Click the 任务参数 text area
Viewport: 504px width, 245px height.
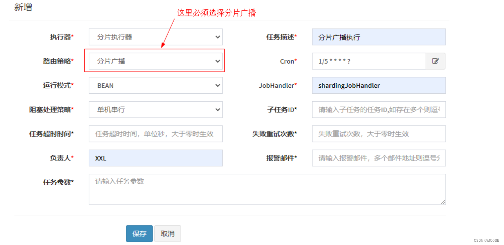[267, 189]
